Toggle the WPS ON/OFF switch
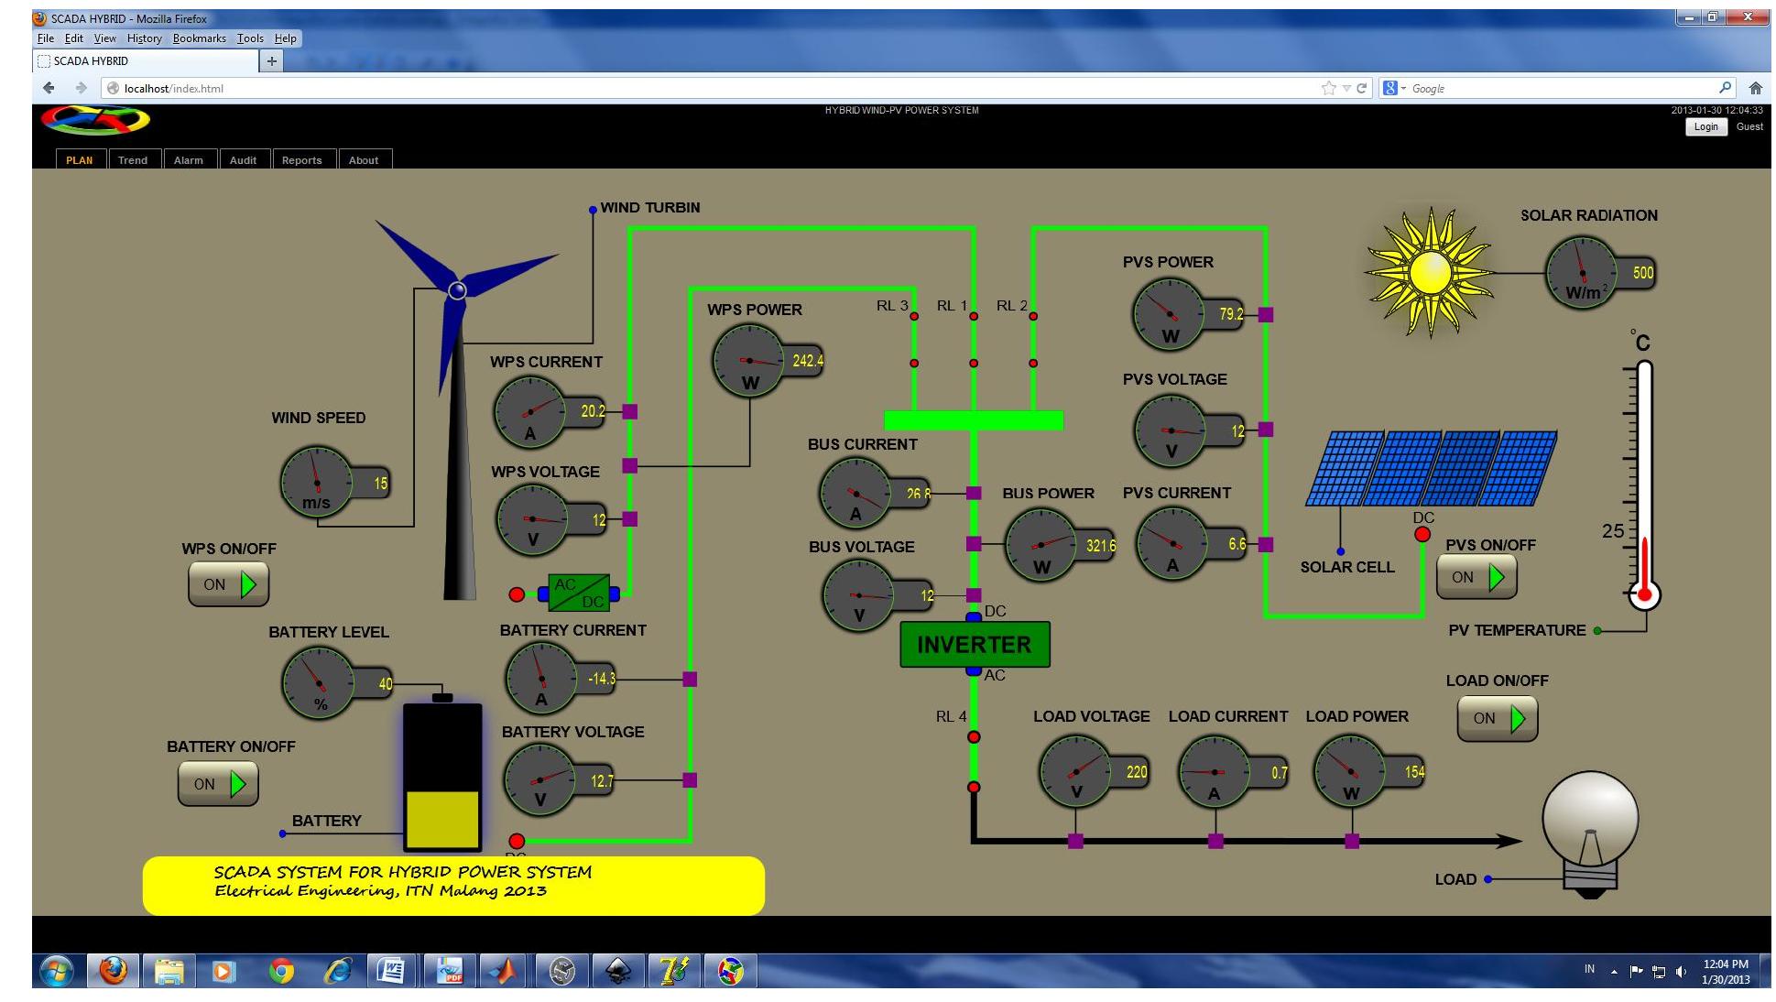1776x1002 pixels. 227,583
